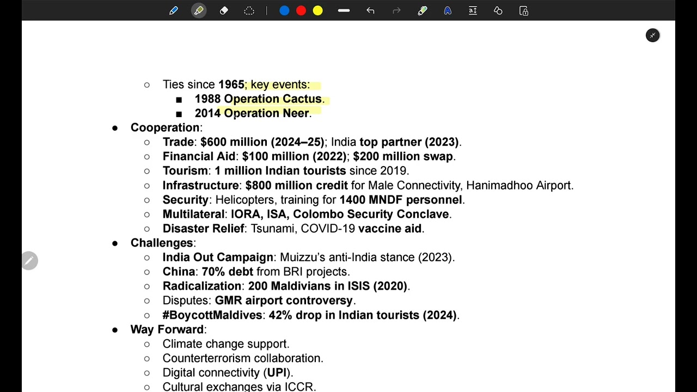Pick the blue ink color

(x=284, y=11)
